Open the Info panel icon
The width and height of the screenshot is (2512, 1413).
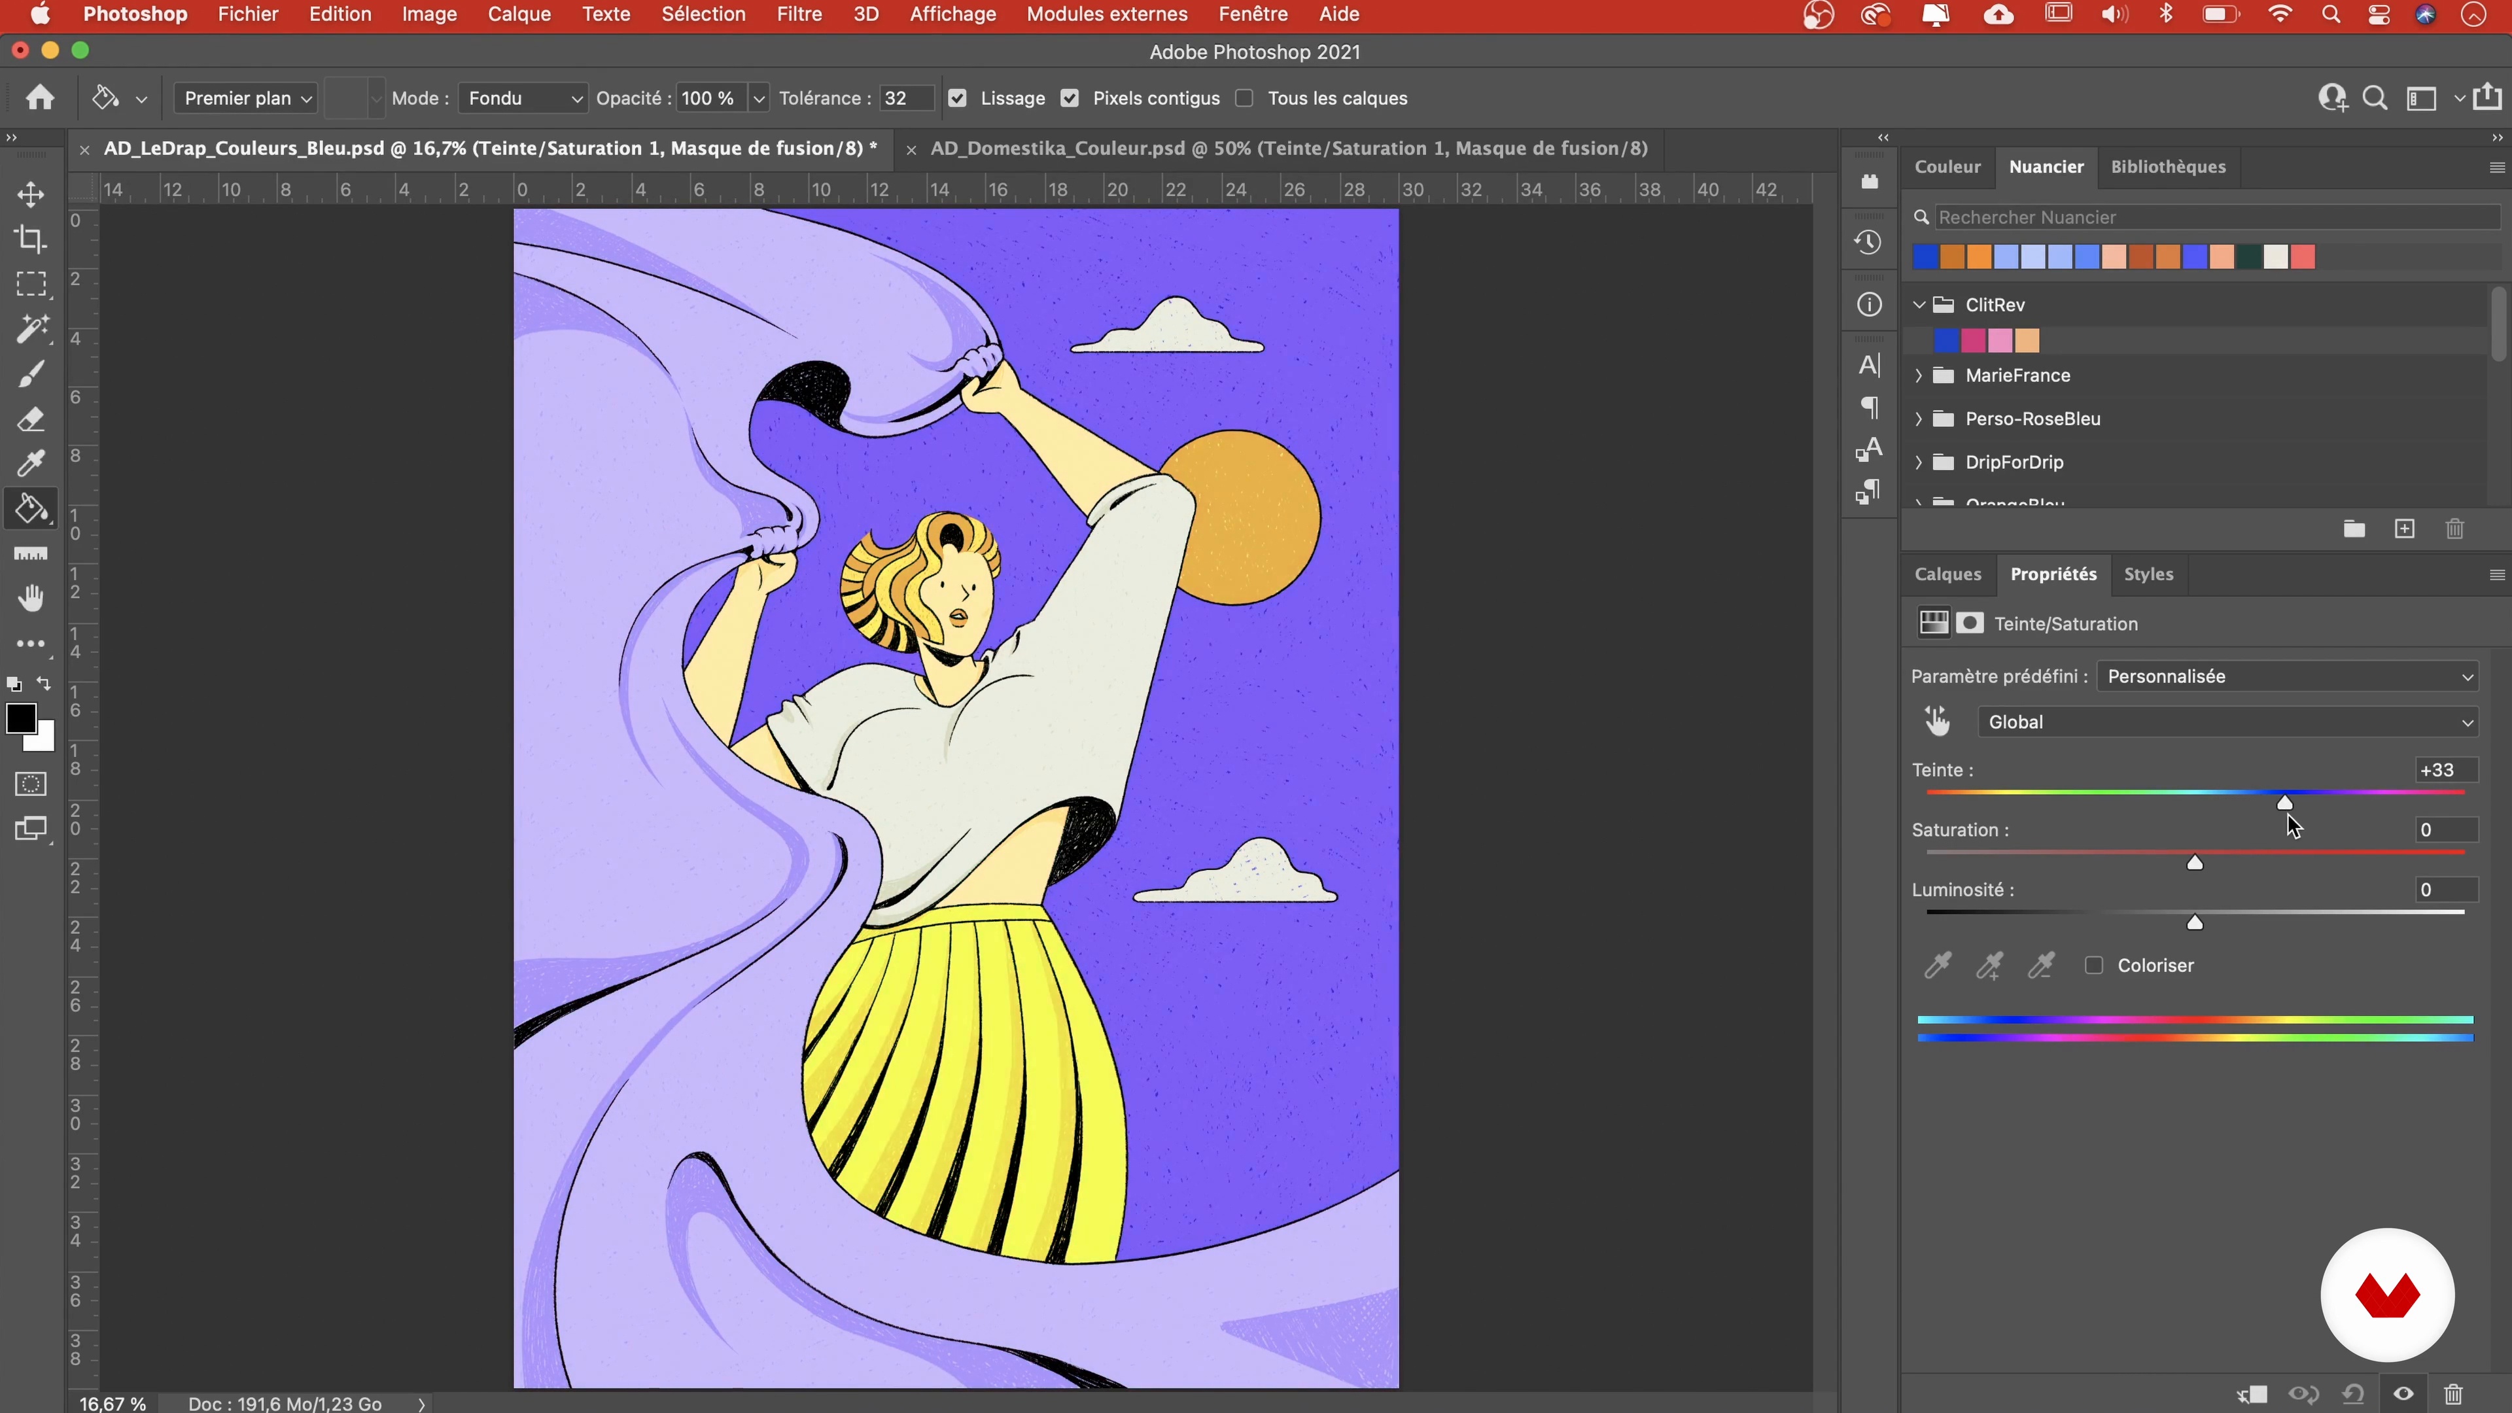pyautogui.click(x=1868, y=304)
